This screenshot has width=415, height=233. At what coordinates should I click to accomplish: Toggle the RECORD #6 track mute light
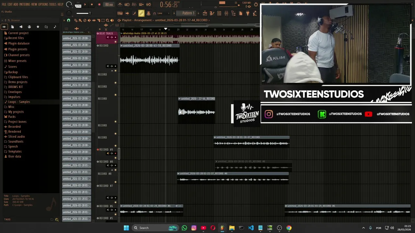point(115,214)
